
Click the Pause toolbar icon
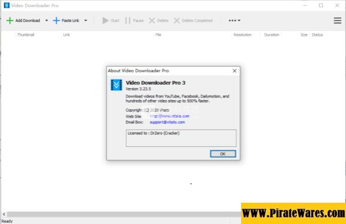coord(128,21)
